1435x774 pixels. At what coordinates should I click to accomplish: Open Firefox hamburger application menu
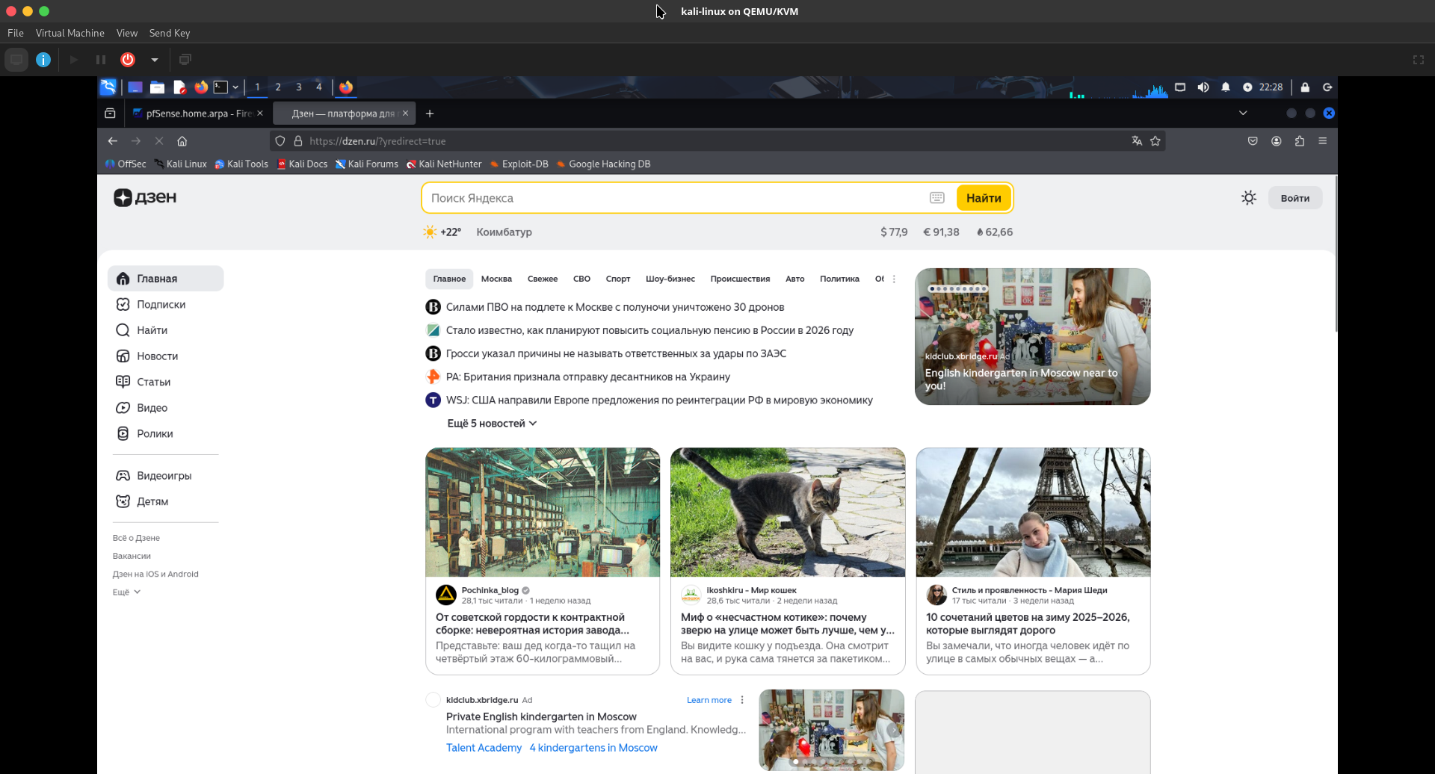[1322, 141]
